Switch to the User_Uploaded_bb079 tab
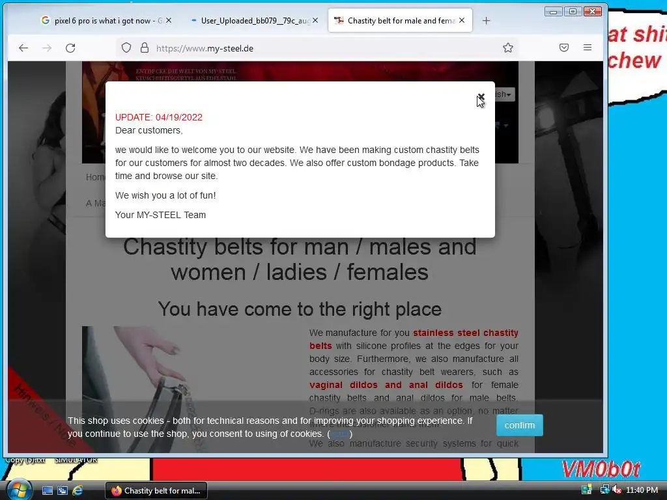Image resolution: width=667 pixels, height=500 pixels. [254, 20]
